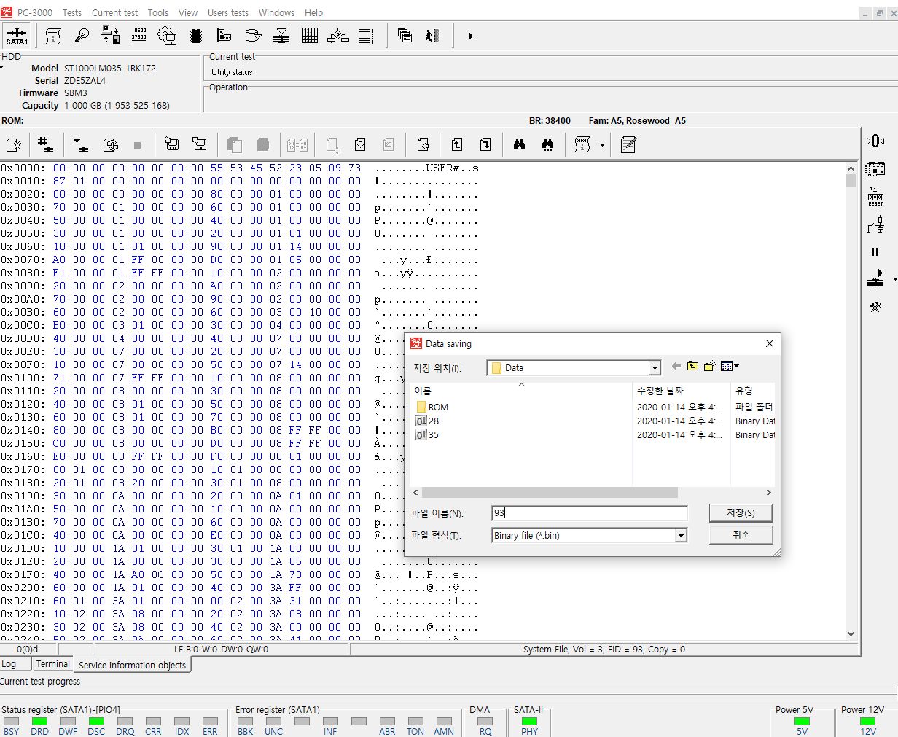Click the SATA1 port selector icon
This screenshot has height=737, width=898.
(17, 36)
